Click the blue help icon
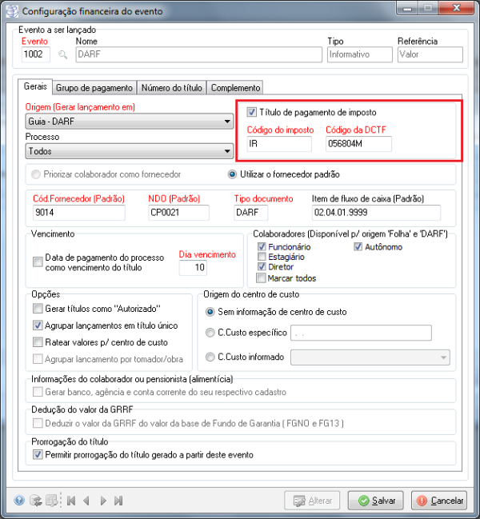 [19, 501]
